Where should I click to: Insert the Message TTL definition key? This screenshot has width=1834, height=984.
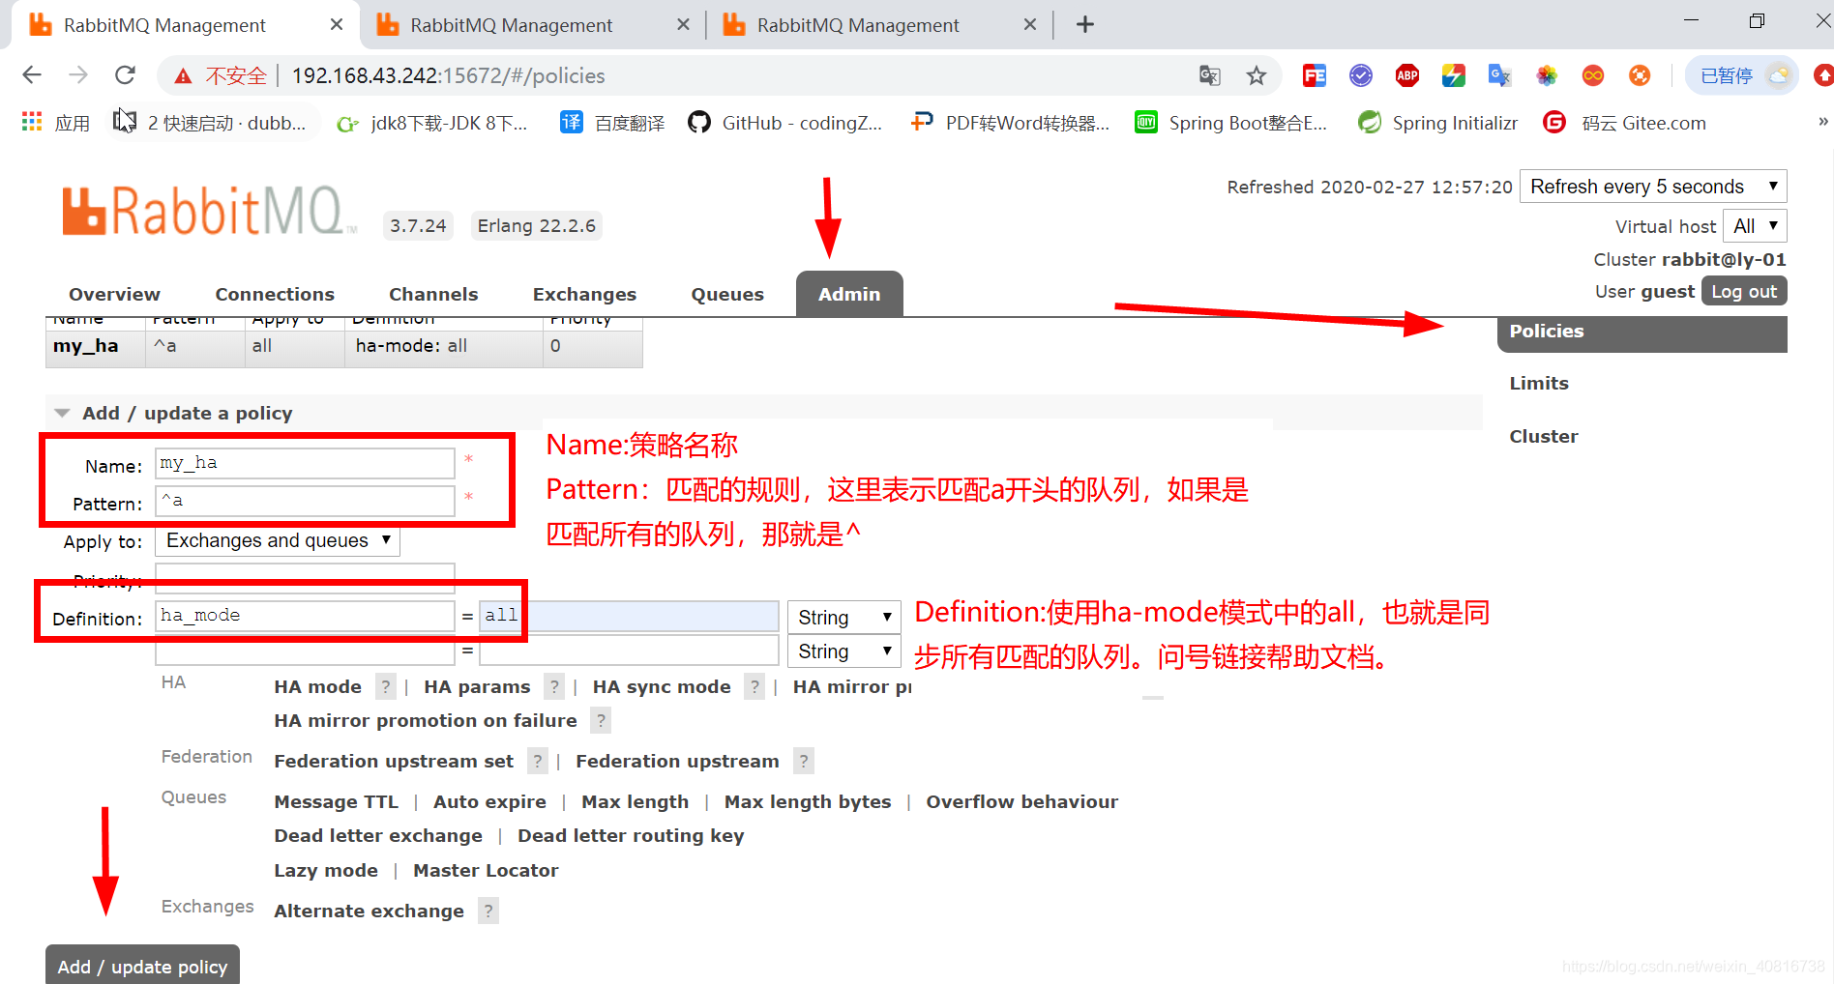[336, 801]
